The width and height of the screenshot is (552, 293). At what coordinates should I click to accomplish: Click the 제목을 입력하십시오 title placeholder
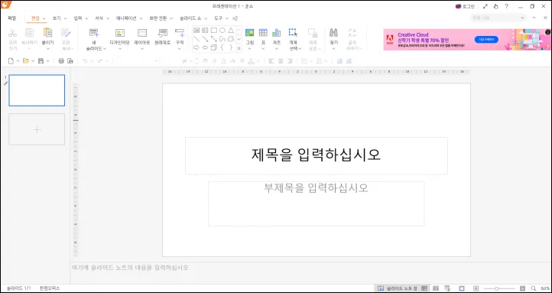(316, 155)
